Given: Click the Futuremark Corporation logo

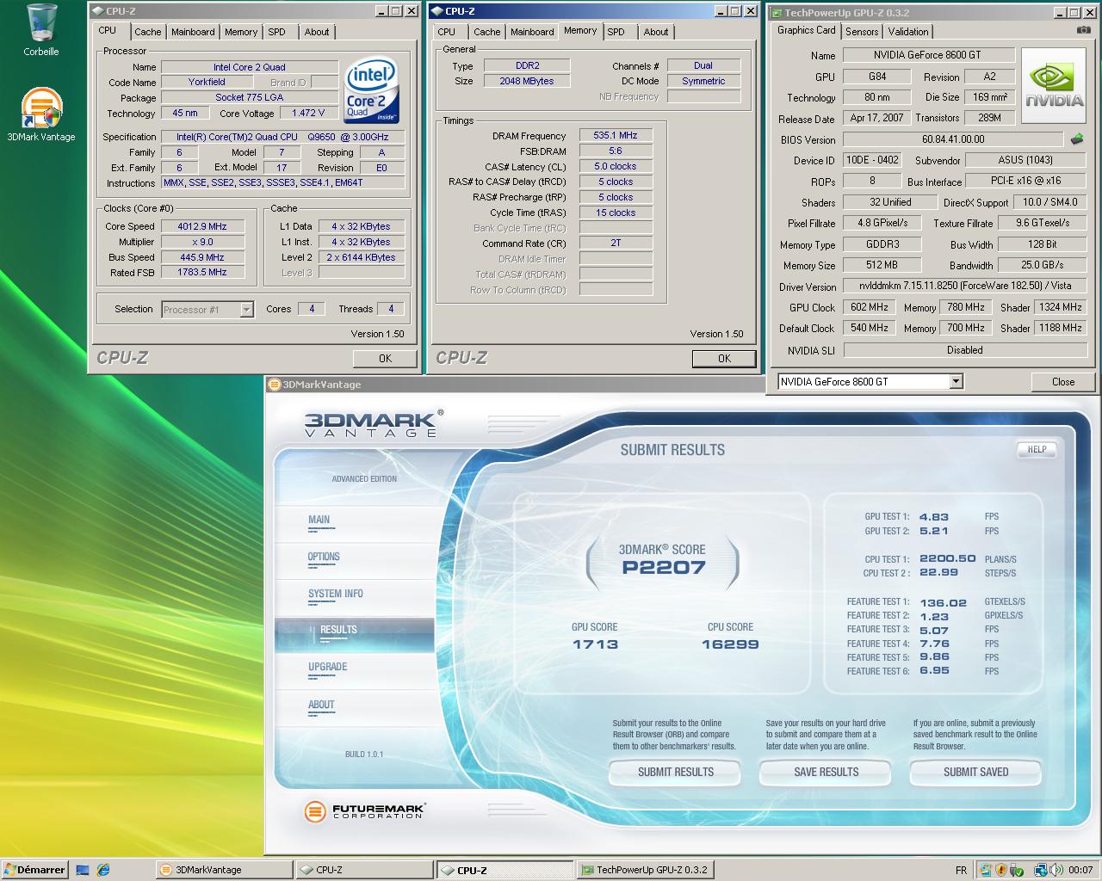Looking at the screenshot, I should coord(365,810).
